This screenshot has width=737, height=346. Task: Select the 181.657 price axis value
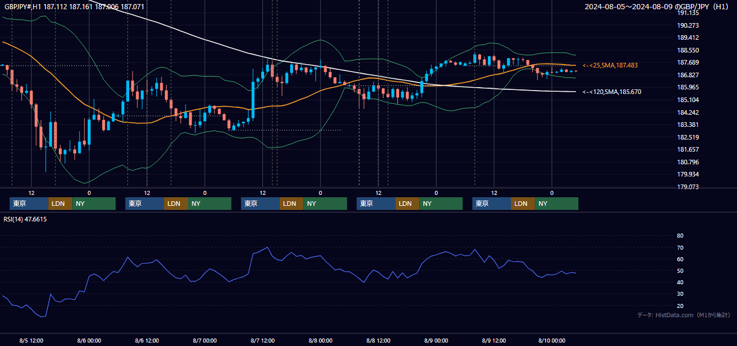click(687, 149)
